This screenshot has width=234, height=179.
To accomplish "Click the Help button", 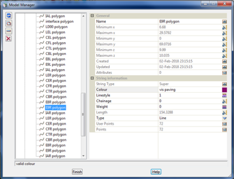I will pyautogui.click(x=156, y=172).
